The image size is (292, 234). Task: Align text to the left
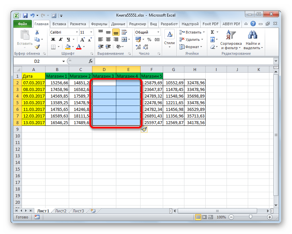(x=101, y=39)
